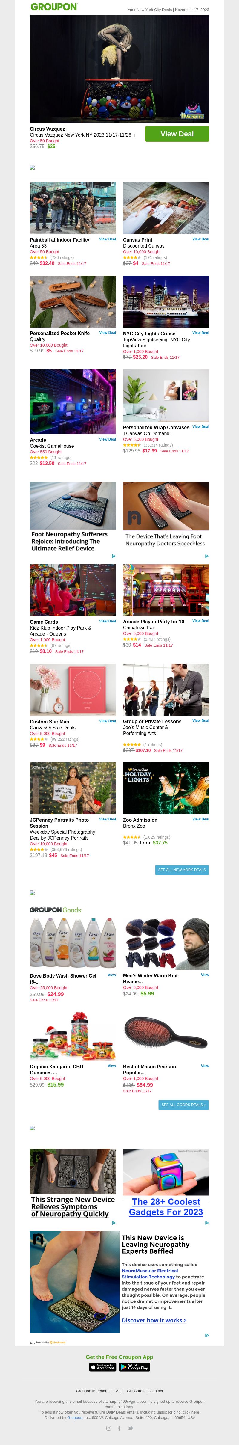
Task: Open View Deal link for NYC City Lights Cruise
Action: (x=200, y=333)
